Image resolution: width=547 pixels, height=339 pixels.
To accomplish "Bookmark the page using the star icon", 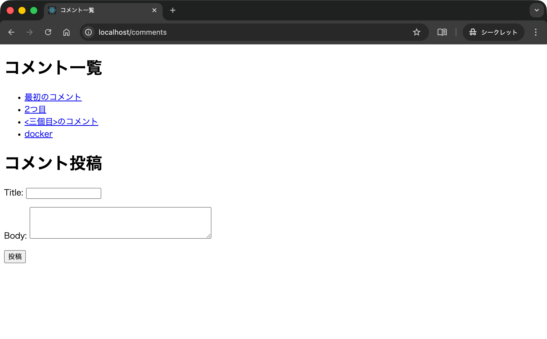I will coord(417,32).
